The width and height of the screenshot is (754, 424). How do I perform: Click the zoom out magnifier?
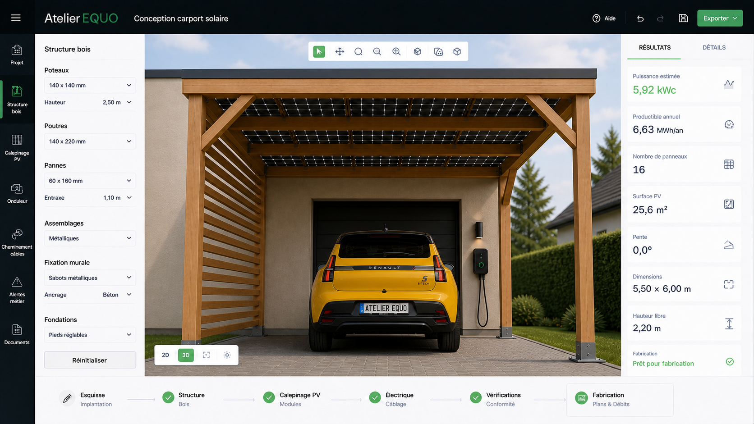[x=377, y=51]
